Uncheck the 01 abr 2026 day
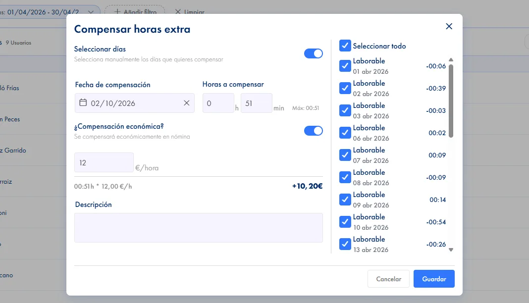529x303 pixels. tap(345, 66)
